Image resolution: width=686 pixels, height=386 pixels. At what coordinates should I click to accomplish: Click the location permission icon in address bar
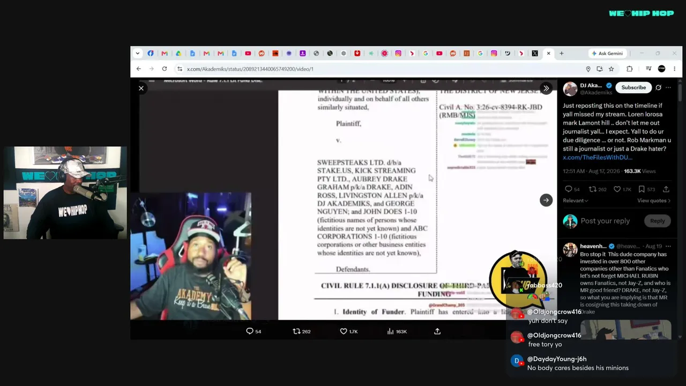click(x=588, y=69)
